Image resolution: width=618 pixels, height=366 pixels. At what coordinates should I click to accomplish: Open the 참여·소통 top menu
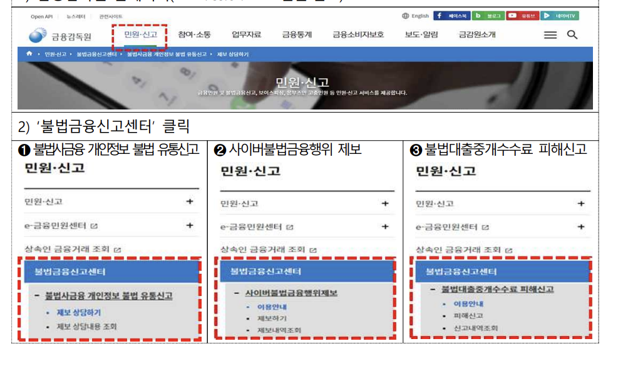[x=194, y=34]
